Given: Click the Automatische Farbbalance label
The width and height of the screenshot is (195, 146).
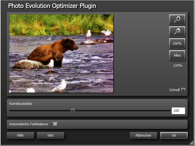Looking at the screenshot, I should click(29, 124).
